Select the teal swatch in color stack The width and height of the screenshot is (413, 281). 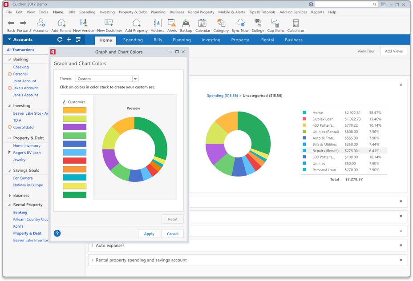74,177
